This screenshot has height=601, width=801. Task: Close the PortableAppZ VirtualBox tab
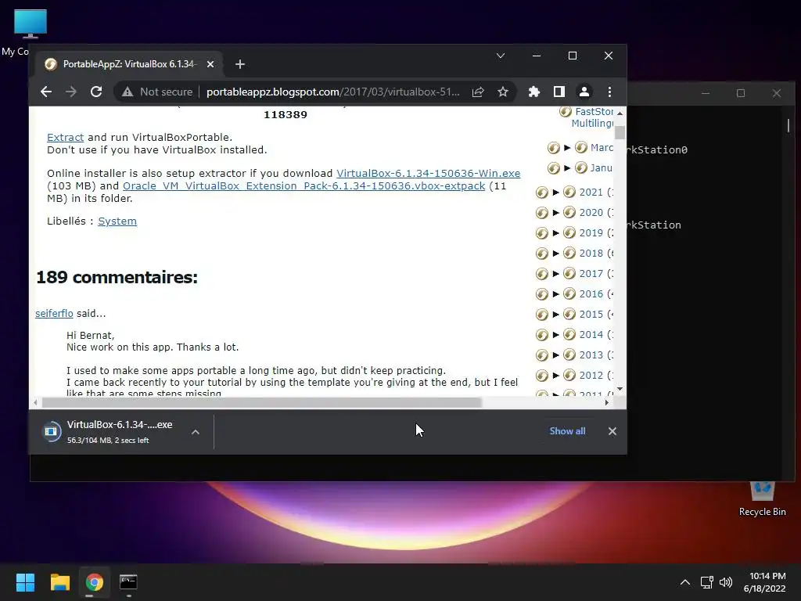tap(210, 64)
